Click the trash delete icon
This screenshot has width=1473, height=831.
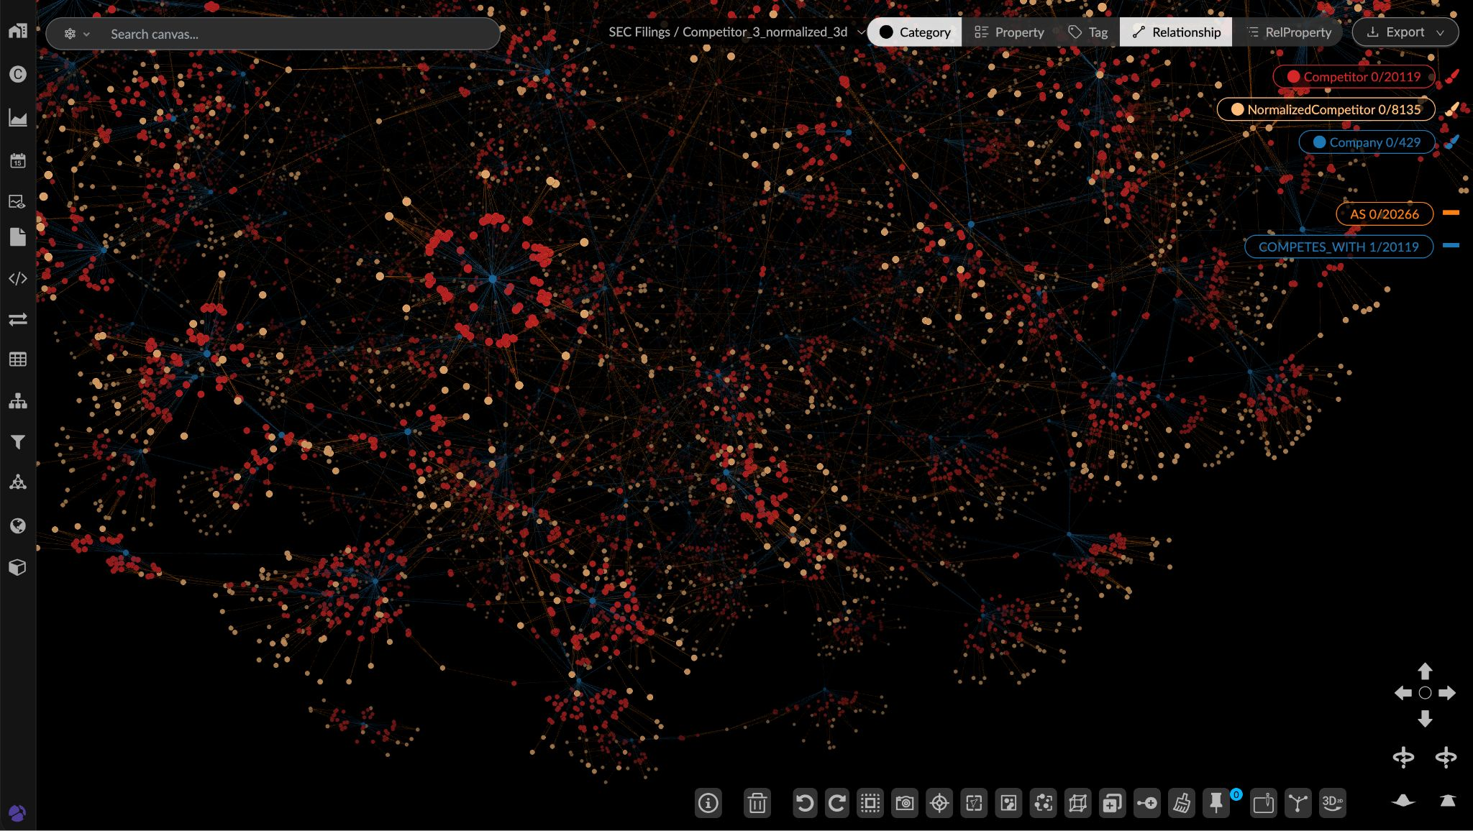757,803
